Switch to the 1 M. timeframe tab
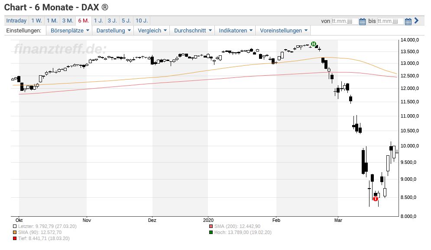 [x=52, y=21]
